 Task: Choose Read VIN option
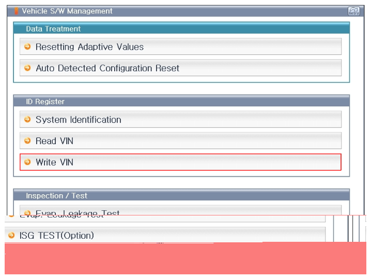pos(180,141)
